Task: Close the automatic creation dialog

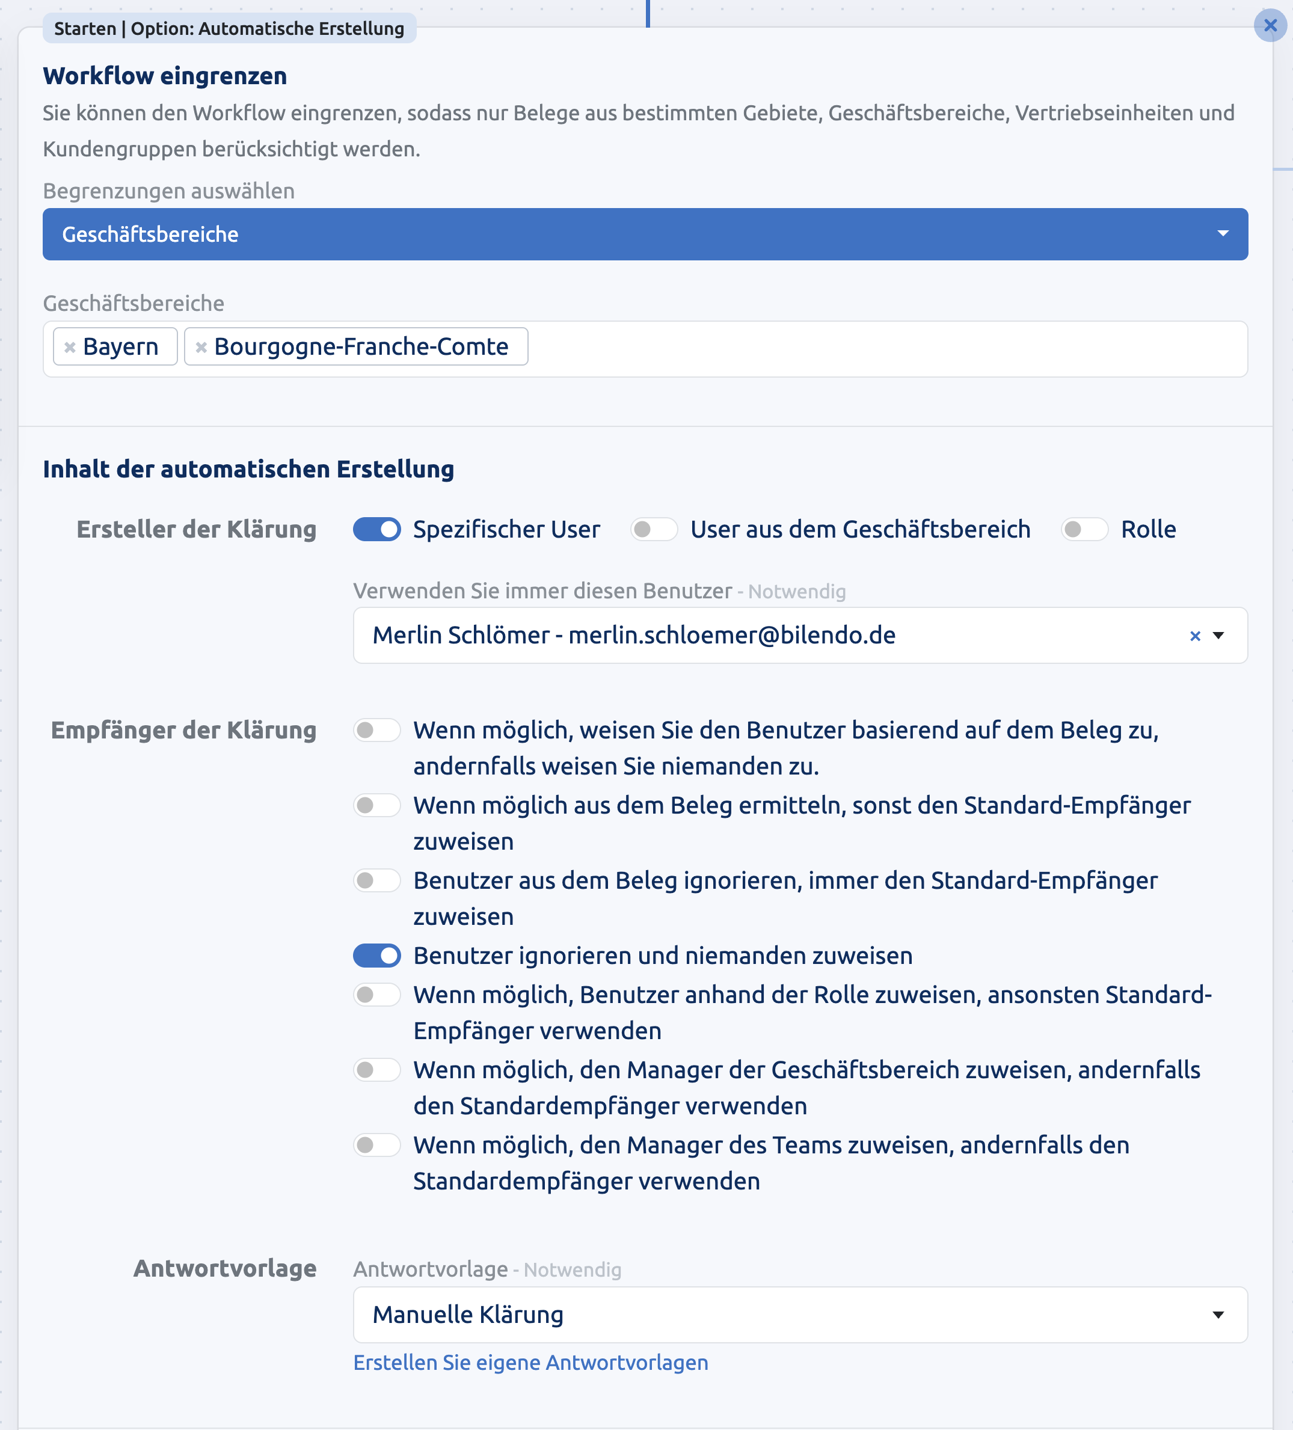Action: pos(1270,25)
